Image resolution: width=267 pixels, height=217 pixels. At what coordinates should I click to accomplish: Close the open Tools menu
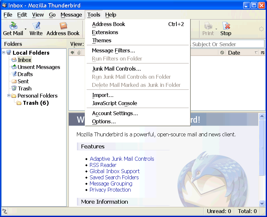94,15
